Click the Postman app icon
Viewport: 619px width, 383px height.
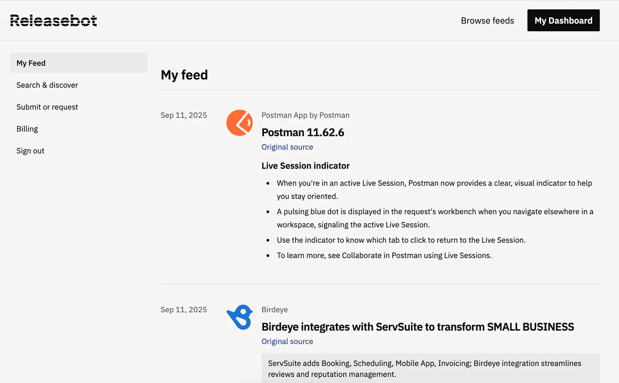coord(239,122)
